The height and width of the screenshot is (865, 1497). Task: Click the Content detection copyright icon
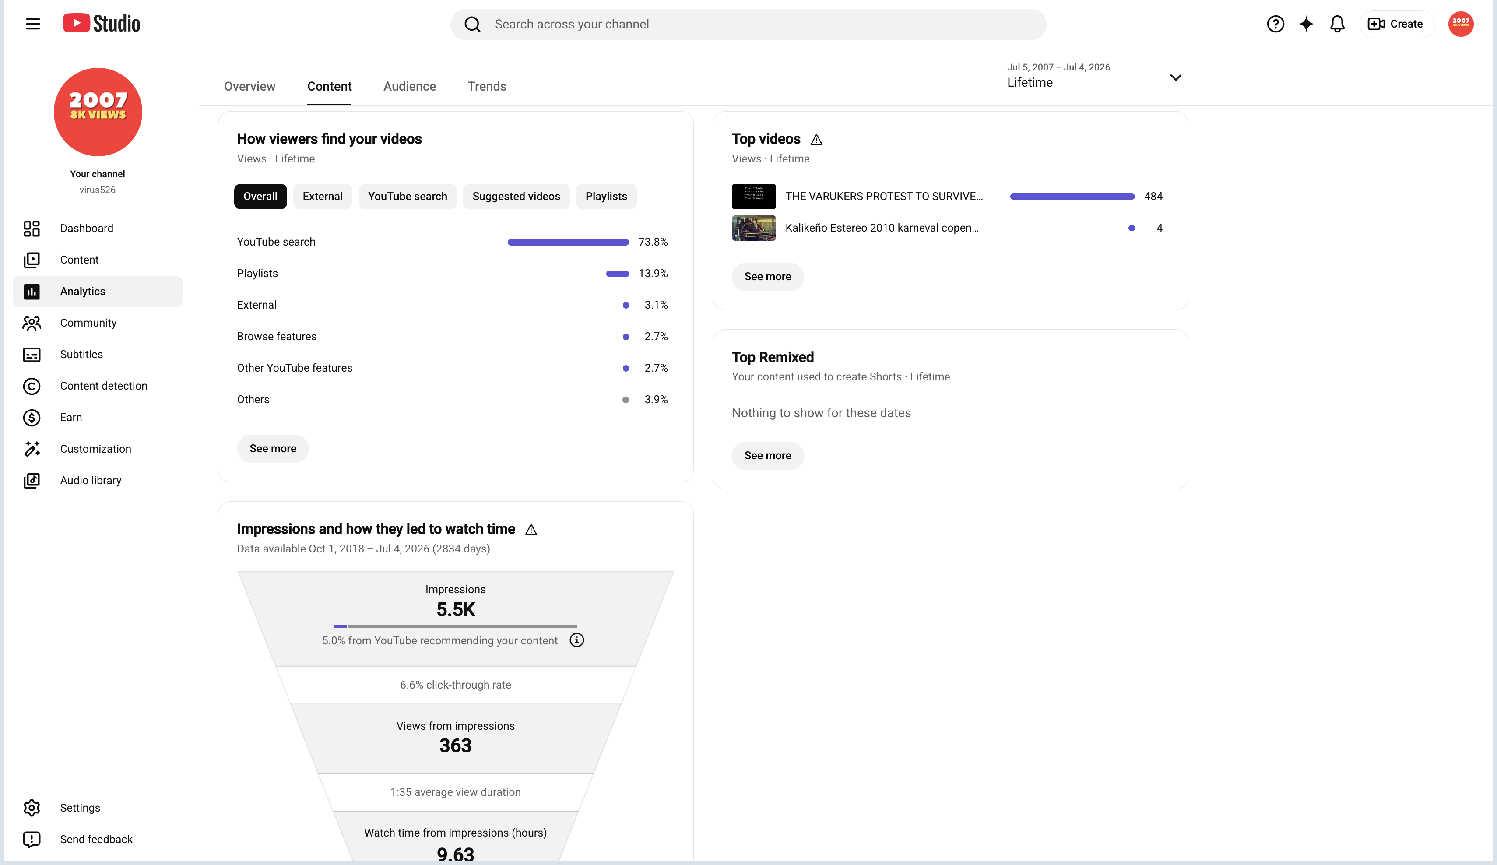(32, 386)
